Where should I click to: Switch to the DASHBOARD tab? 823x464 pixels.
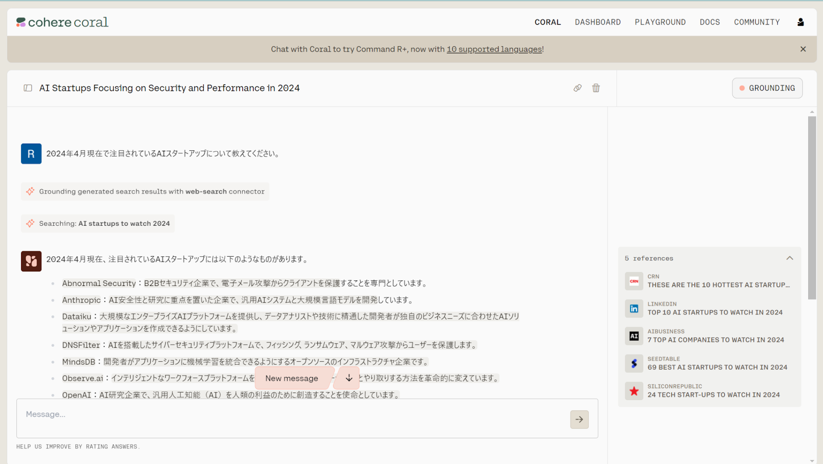(598, 22)
